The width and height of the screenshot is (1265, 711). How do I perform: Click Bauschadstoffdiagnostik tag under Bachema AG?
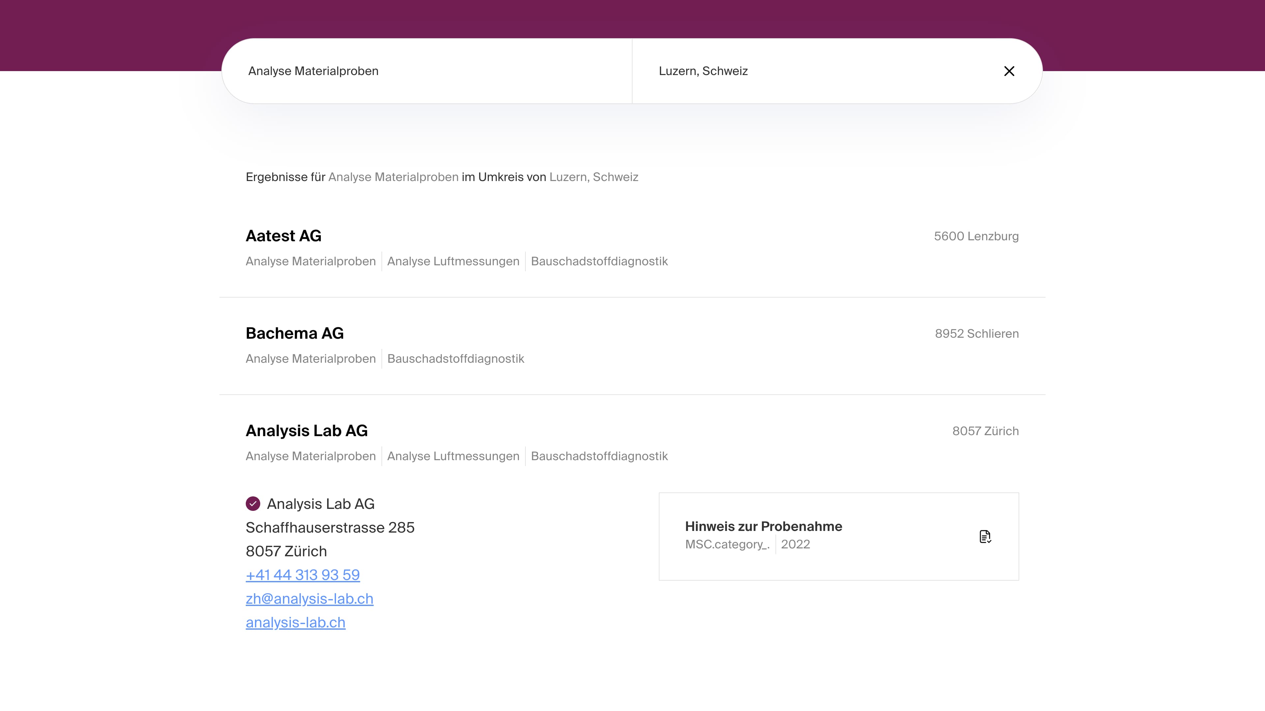[456, 359]
